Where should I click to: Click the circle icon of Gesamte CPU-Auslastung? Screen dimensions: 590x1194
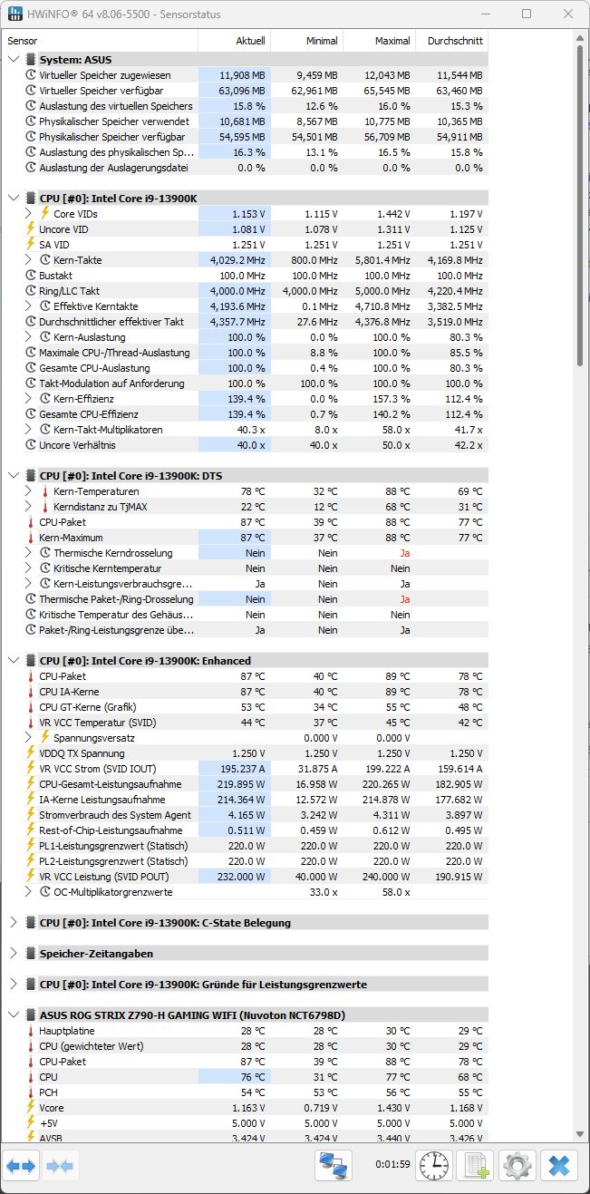click(31, 368)
